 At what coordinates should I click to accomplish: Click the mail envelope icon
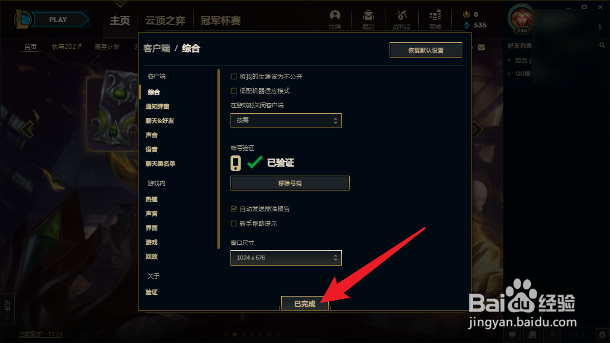pos(481,48)
